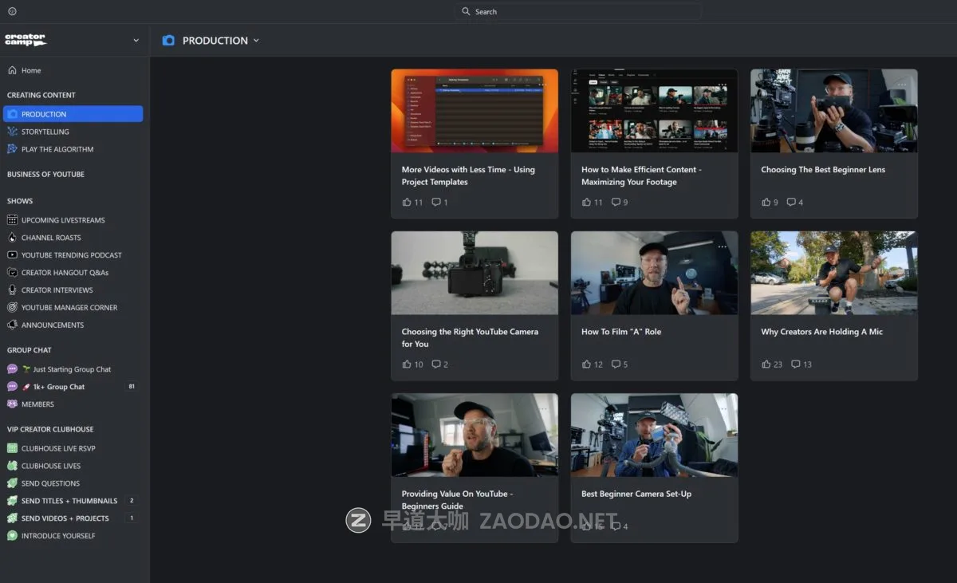This screenshot has width=957, height=583.
Task: Open the smiley menu icon at top left
Action: point(12,12)
